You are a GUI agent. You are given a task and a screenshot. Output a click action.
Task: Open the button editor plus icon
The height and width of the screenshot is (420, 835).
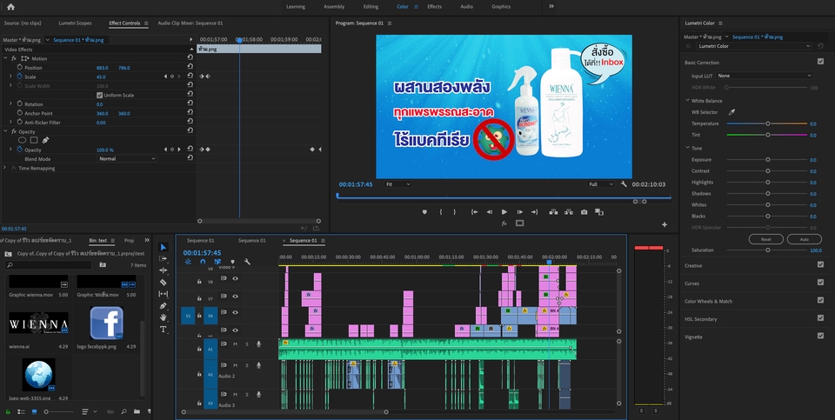[665, 224]
